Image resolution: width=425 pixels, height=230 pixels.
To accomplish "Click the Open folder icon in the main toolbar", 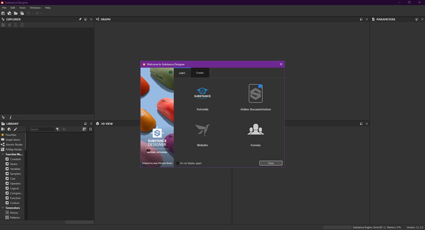I will pyautogui.click(x=16, y=13).
